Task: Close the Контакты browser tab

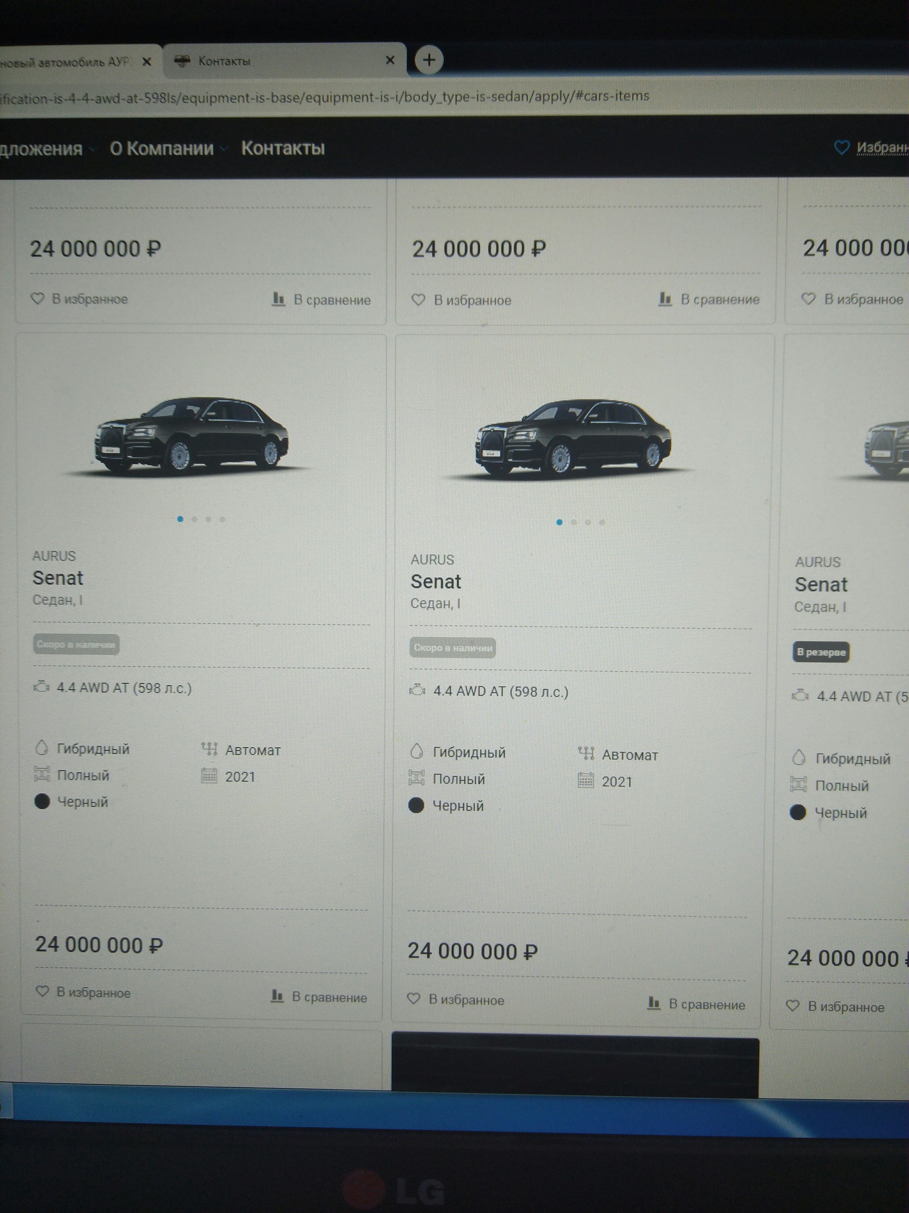Action: [390, 60]
